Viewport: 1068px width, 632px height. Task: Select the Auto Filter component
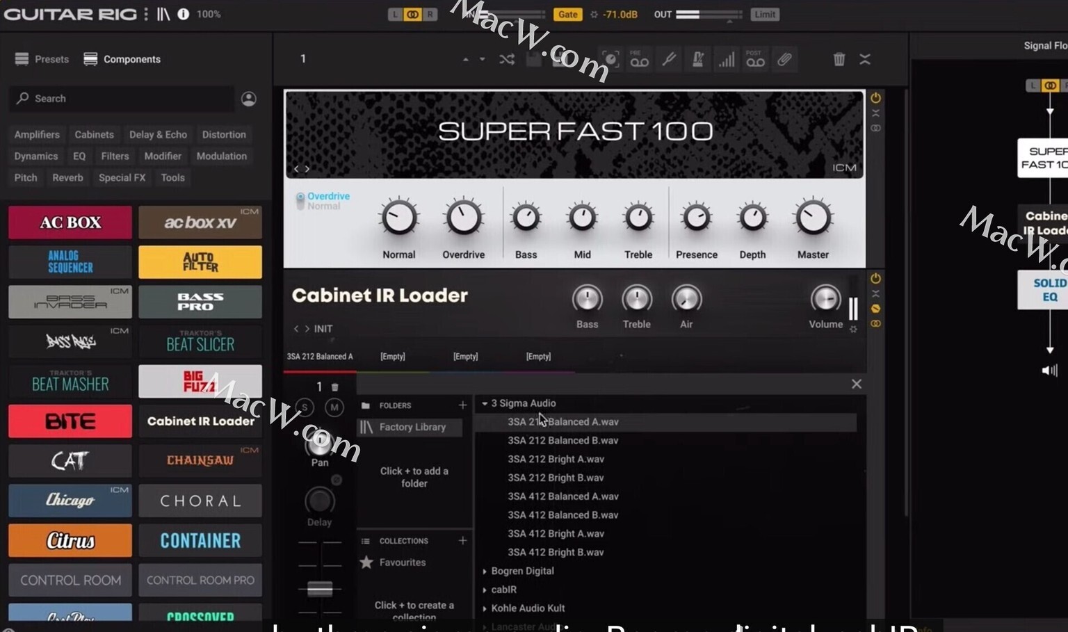tap(200, 262)
